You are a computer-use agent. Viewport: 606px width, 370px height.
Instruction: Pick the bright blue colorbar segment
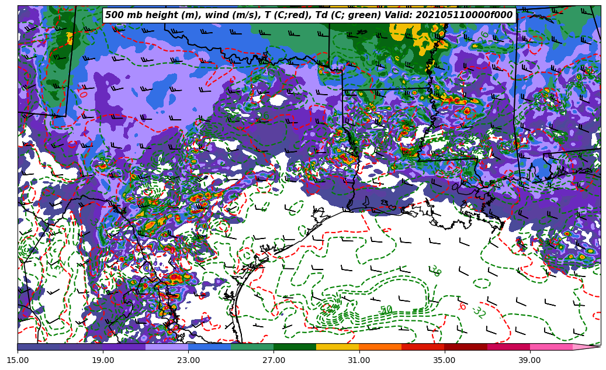(x=209, y=347)
